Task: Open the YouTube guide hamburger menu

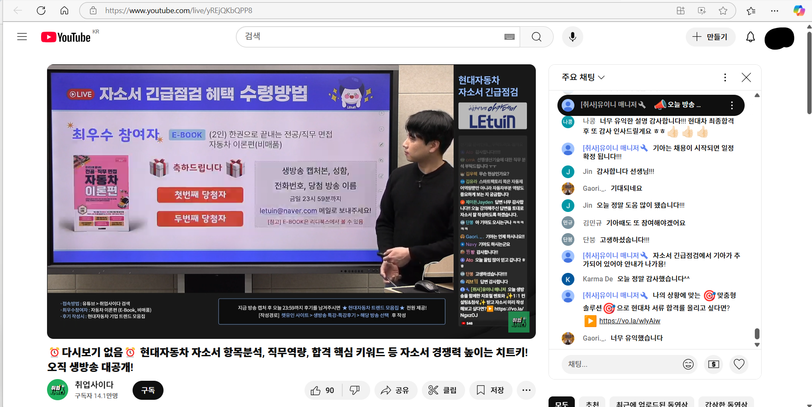Action: (22, 37)
